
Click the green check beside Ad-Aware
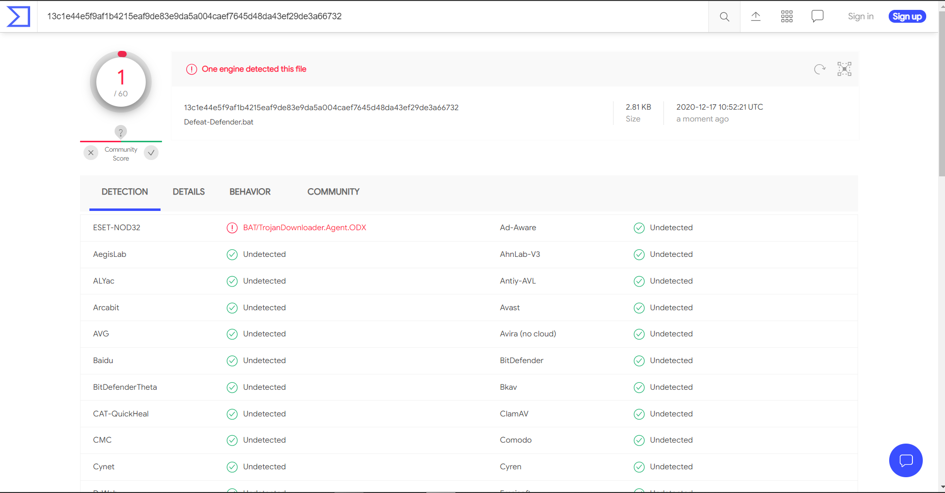pos(639,228)
